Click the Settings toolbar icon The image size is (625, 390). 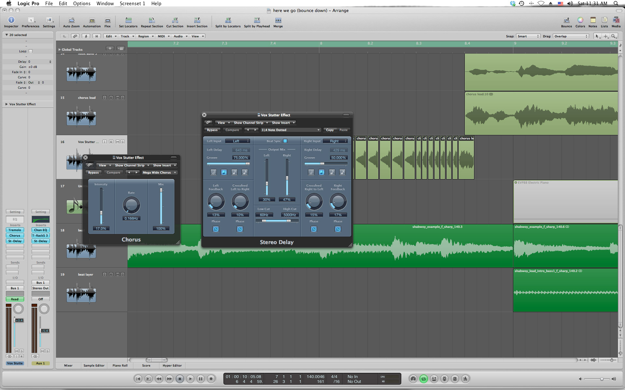tap(49, 20)
